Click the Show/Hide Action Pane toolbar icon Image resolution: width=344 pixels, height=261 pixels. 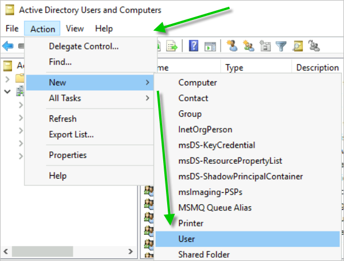point(210,46)
